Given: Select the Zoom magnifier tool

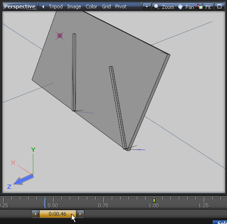Looking at the screenshot, I should (x=164, y=6).
